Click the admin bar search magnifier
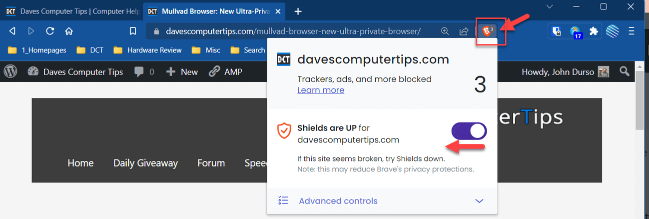649x219 pixels. [x=624, y=71]
